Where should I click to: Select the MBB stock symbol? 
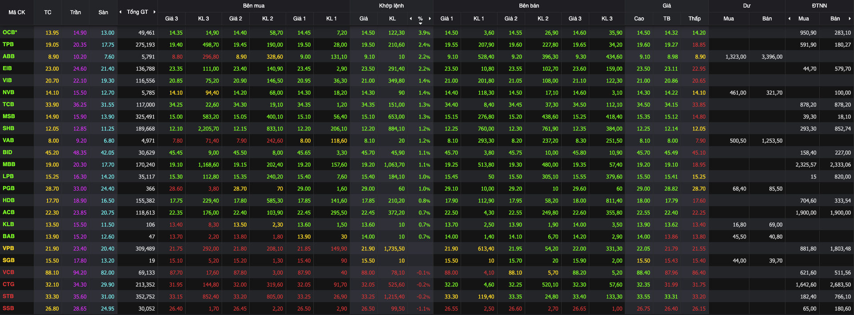click(9, 164)
